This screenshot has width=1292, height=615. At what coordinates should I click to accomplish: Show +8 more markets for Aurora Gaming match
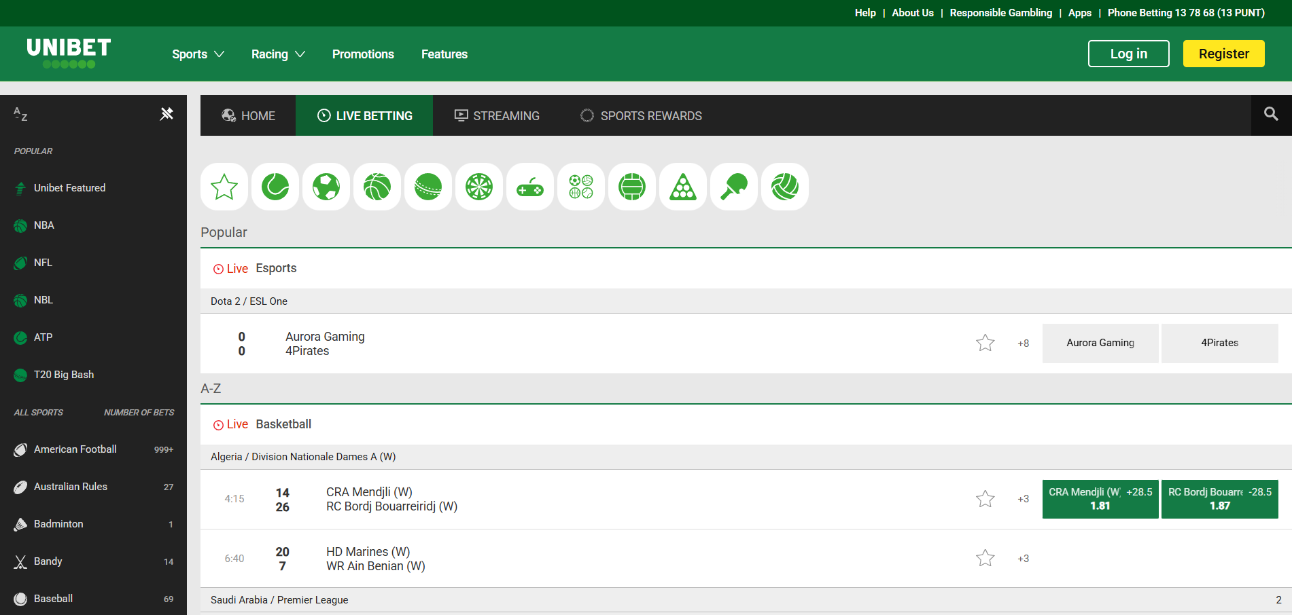pyautogui.click(x=1024, y=343)
